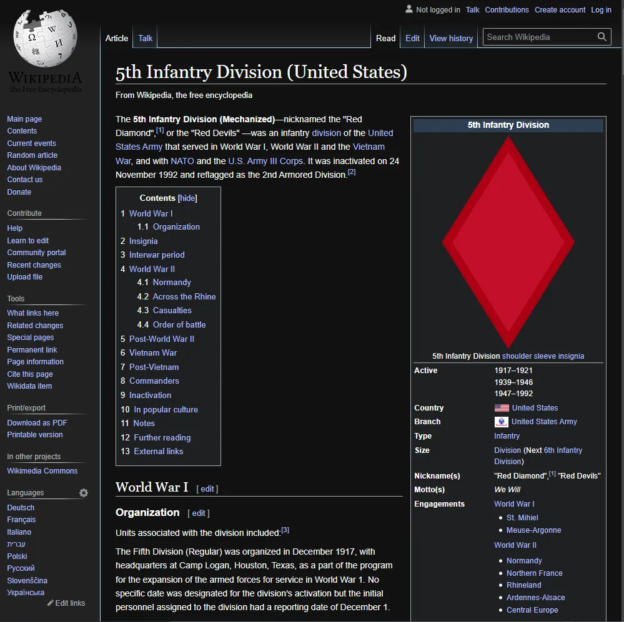Open the NATO link

182,161
